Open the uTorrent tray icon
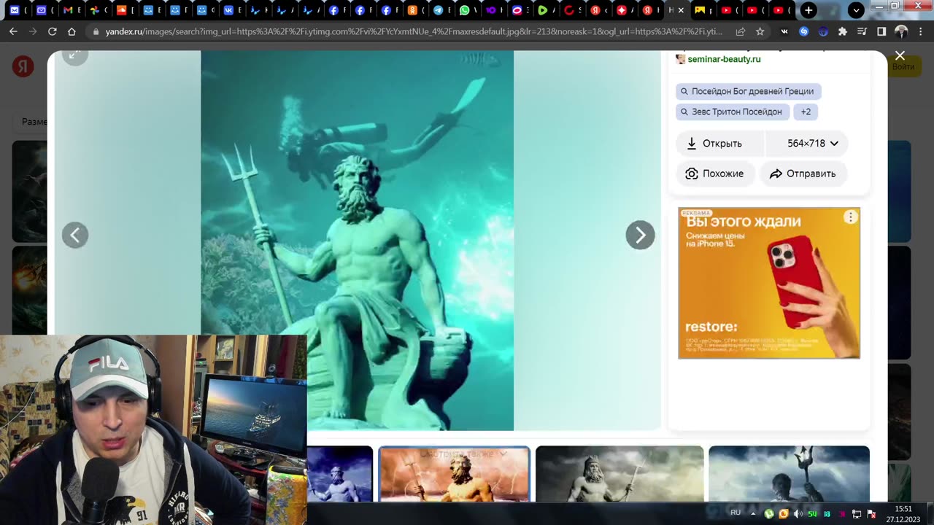This screenshot has width=934, height=525. pyautogui.click(x=769, y=513)
